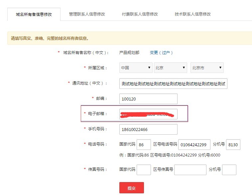Click the 变更 link

[x=154, y=53]
